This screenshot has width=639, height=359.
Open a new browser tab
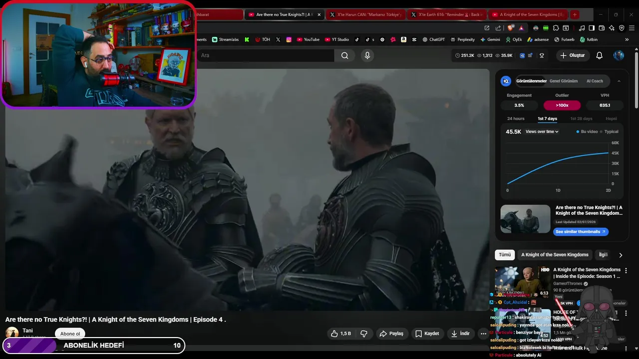[x=575, y=14]
